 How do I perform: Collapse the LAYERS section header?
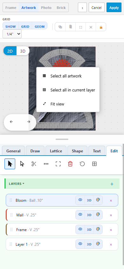pyautogui.click(x=17, y=184)
